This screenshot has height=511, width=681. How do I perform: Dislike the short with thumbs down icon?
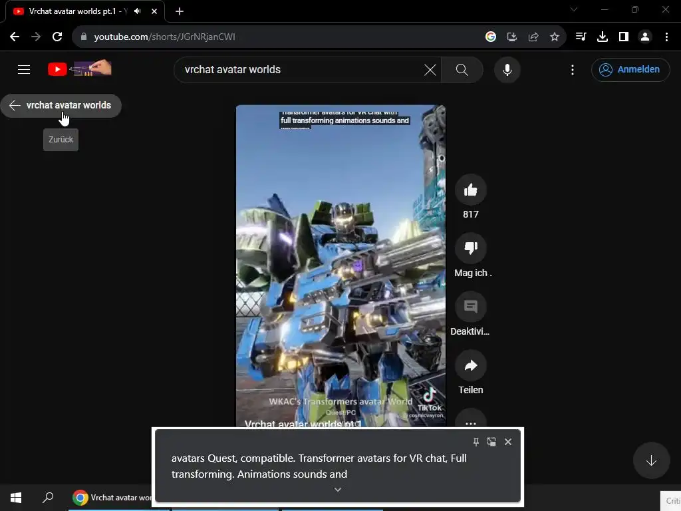click(470, 248)
